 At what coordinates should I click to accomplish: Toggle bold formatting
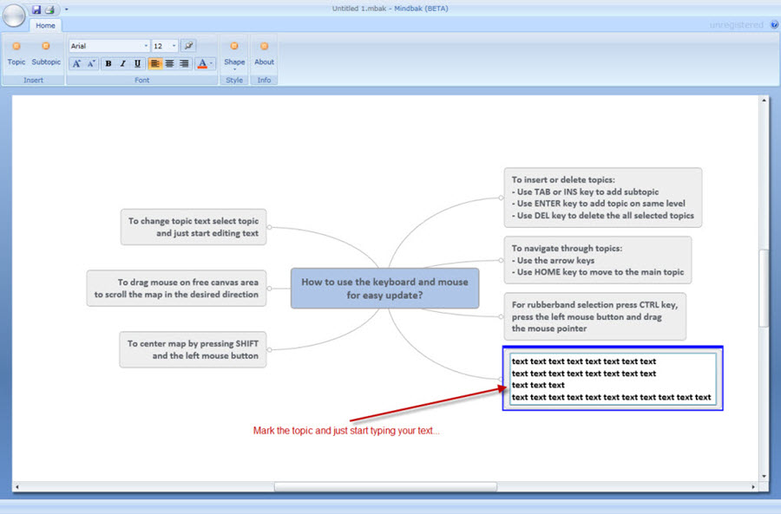tap(108, 63)
